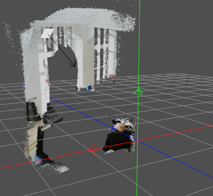Select the green Y-axis arrowhead
The image size is (213, 196).
[138, 91]
